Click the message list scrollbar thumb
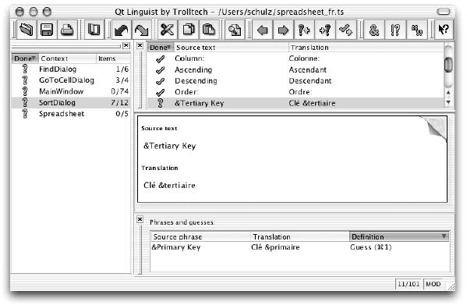Image resolution: width=467 pixels, height=305 pixels. (x=448, y=64)
